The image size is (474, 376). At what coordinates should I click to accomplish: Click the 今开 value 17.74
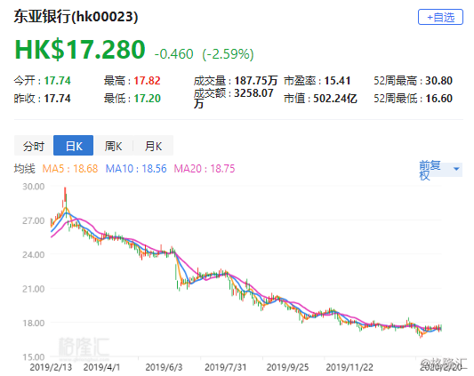click(x=57, y=81)
